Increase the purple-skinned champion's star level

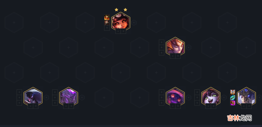(x=71, y=106)
